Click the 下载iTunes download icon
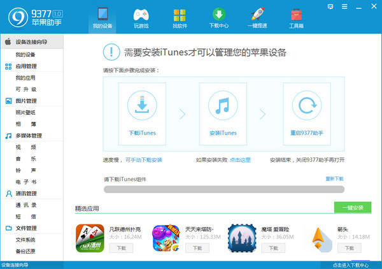Viewport: 382px width, 269px height. 142,104
